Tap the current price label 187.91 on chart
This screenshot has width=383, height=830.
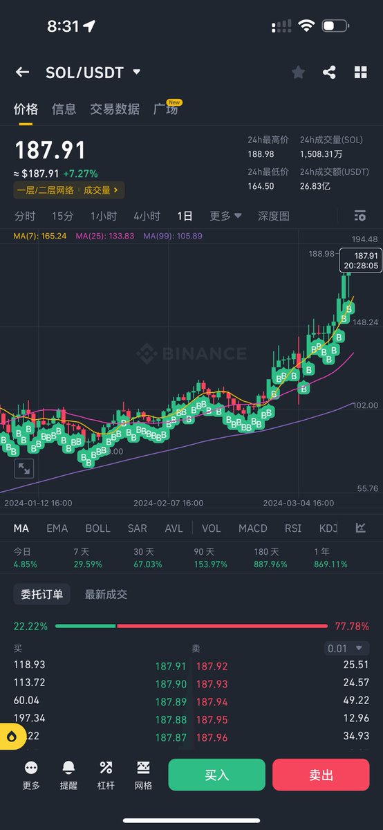tap(359, 260)
